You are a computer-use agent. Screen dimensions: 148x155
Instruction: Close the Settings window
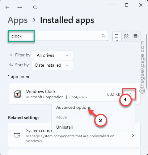141,5
